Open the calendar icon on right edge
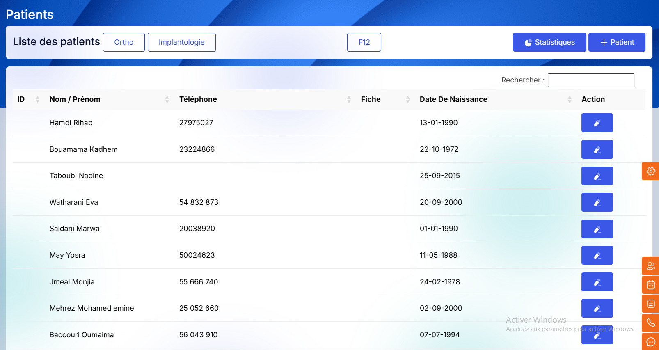Image resolution: width=659 pixels, height=350 pixels. (650, 285)
